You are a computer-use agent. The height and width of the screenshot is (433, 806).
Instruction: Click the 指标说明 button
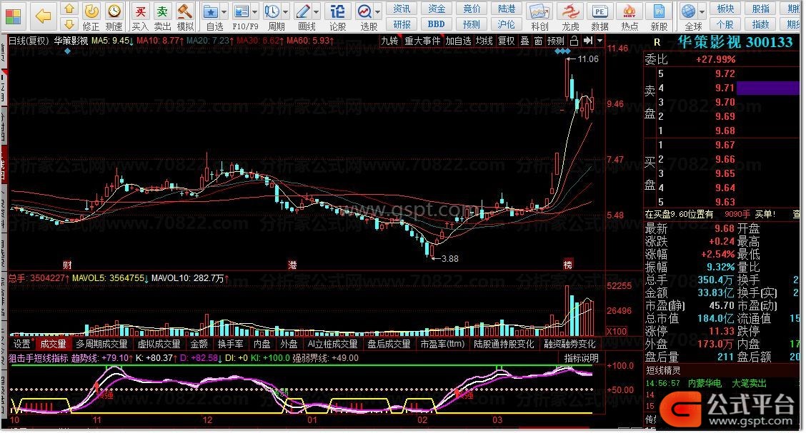click(x=581, y=358)
